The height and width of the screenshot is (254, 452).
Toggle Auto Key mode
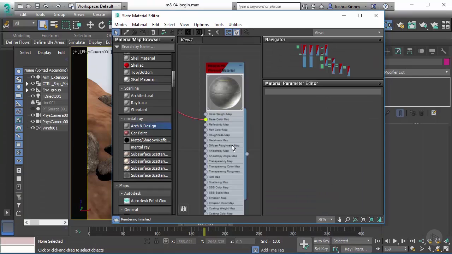[321, 241]
